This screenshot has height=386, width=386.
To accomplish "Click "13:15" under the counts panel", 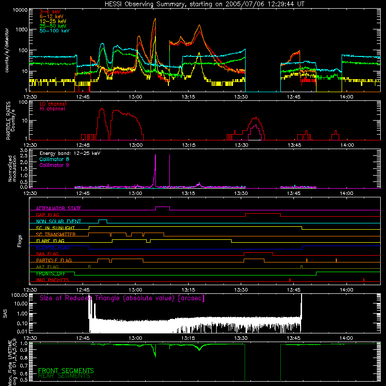I will pos(188,97).
